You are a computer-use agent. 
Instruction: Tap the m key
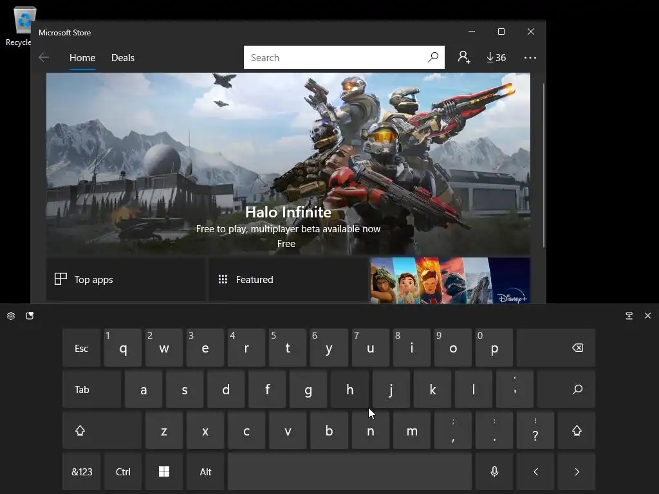coord(411,430)
